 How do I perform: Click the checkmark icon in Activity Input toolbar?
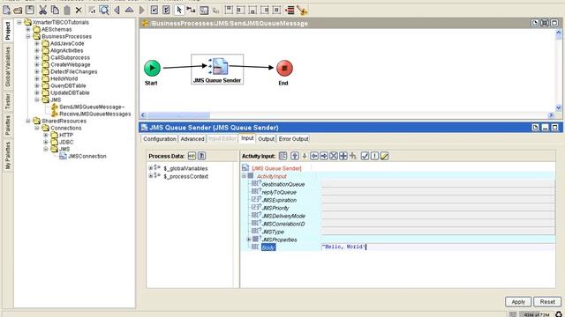tap(365, 156)
